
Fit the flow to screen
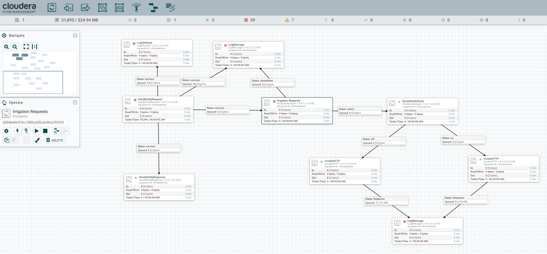coord(26,47)
